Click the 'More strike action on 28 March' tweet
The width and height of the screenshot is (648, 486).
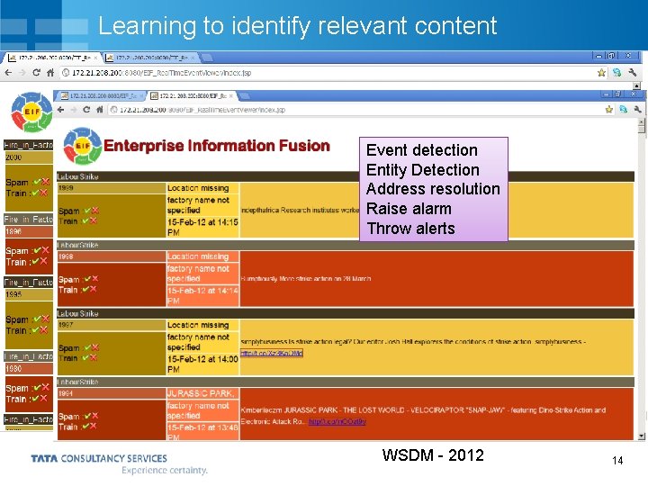pos(305,278)
